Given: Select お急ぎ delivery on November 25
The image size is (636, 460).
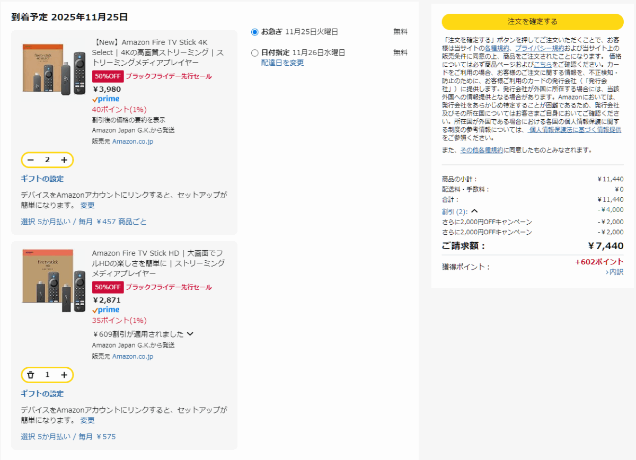Looking at the screenshot, I should point(255,32).
